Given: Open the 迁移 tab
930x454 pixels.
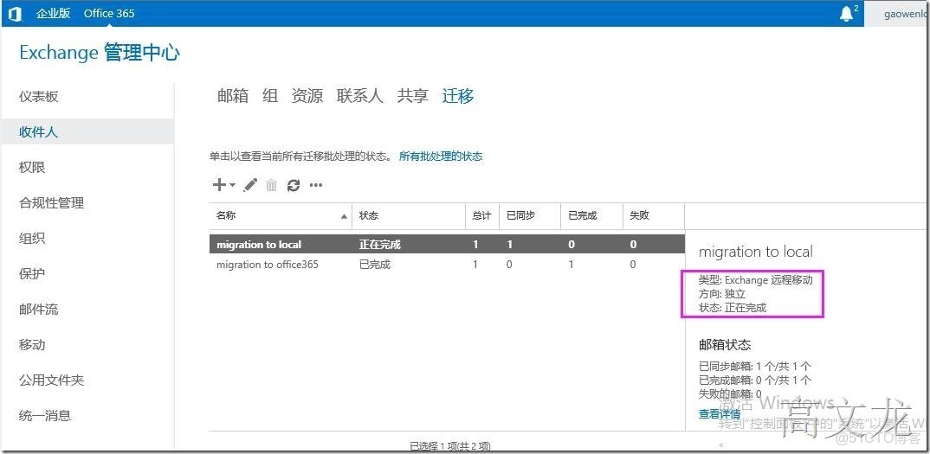Looking at the screenshot, I should (458, 95).
